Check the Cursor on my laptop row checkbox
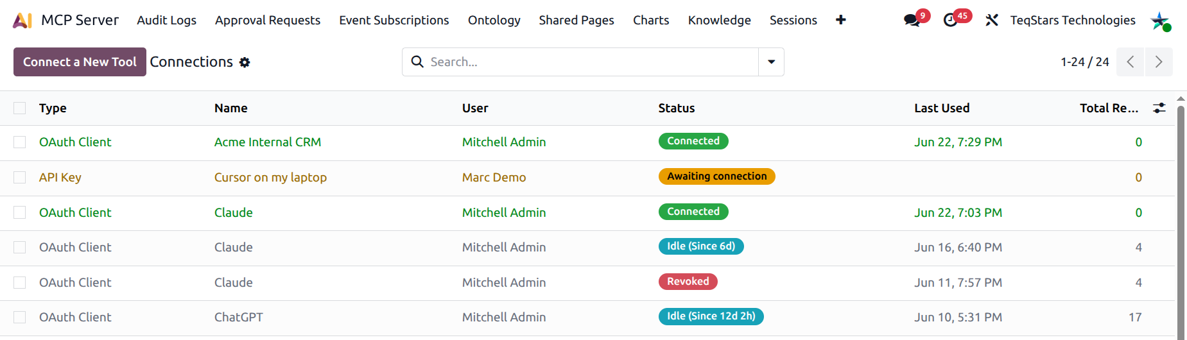Image resolution: width=1187 pixels, height=340 pixels. click(x=20, y=177)
